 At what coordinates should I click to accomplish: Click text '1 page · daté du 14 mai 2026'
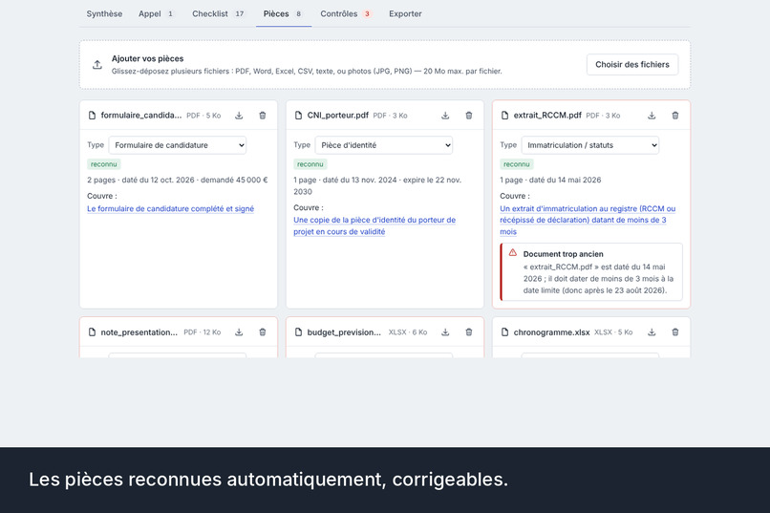pyautogui.click(x=550, y=180)
